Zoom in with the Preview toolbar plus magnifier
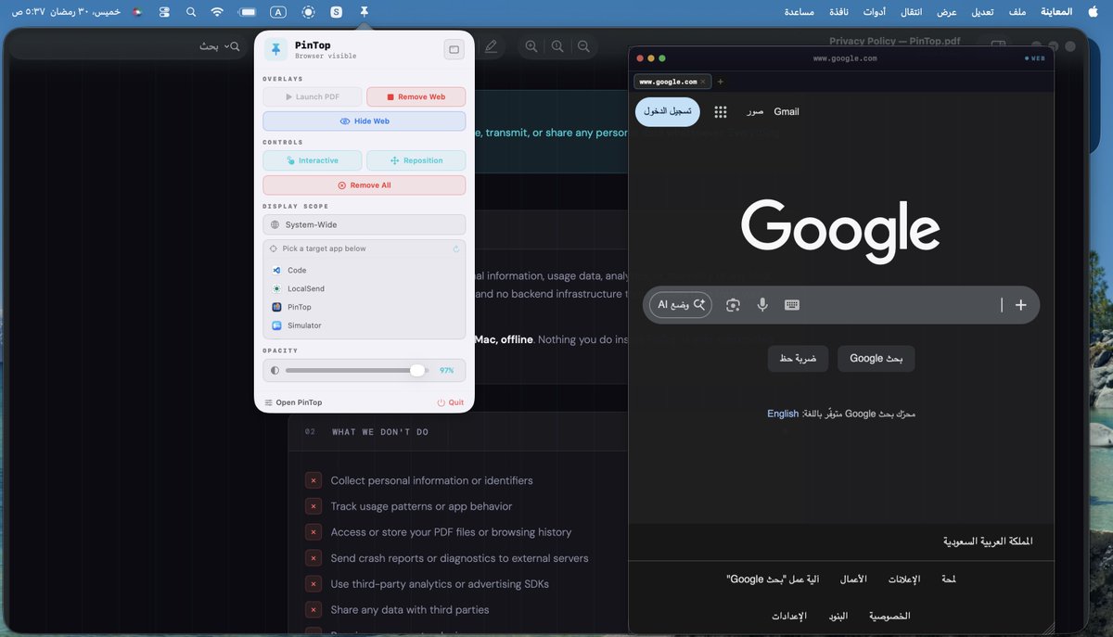The image size is (1113, 637). pos(531,46)
